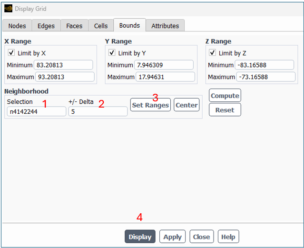Viewport: 304px width, 248px height.
Task: Uncheck the Limit by Z option
Action: tap(213, 53)
